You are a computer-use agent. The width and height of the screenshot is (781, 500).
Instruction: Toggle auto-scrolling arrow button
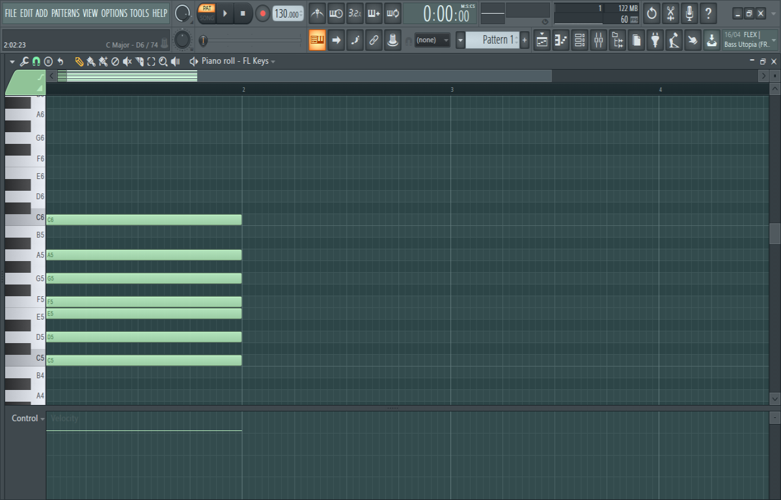pos(336,40)
